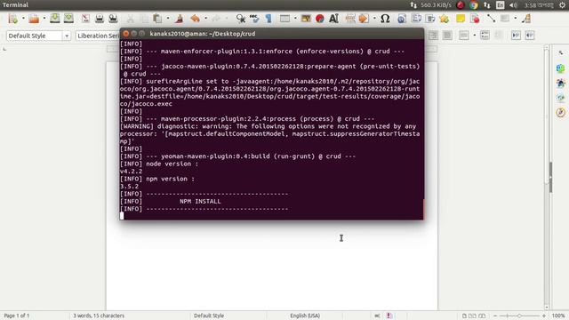Click the Insert Hyperlink globe icon
This screenshot has width=569, height=320.
point(402,19)
